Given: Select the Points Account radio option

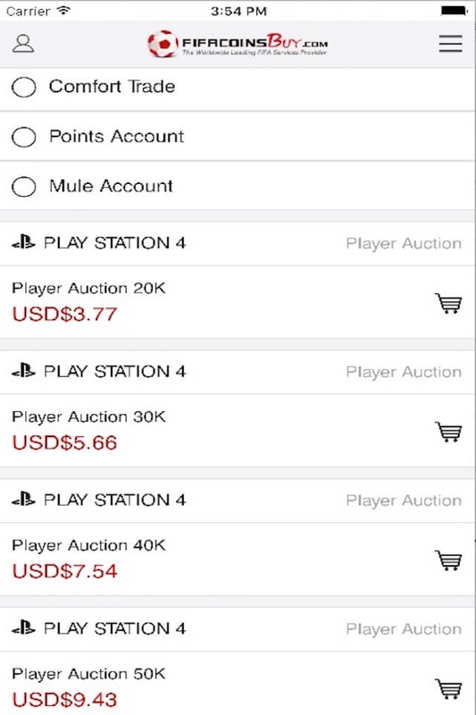Looking at the screenshot, I should [24, 137].
